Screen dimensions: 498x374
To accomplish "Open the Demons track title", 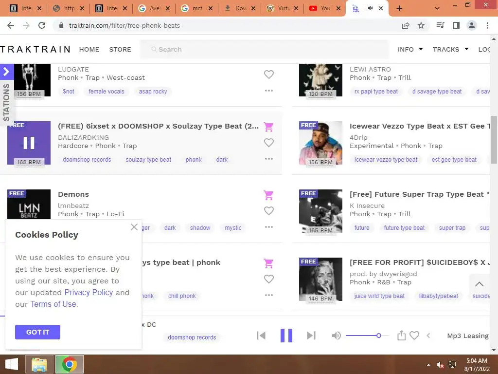I will click(73, 194).
